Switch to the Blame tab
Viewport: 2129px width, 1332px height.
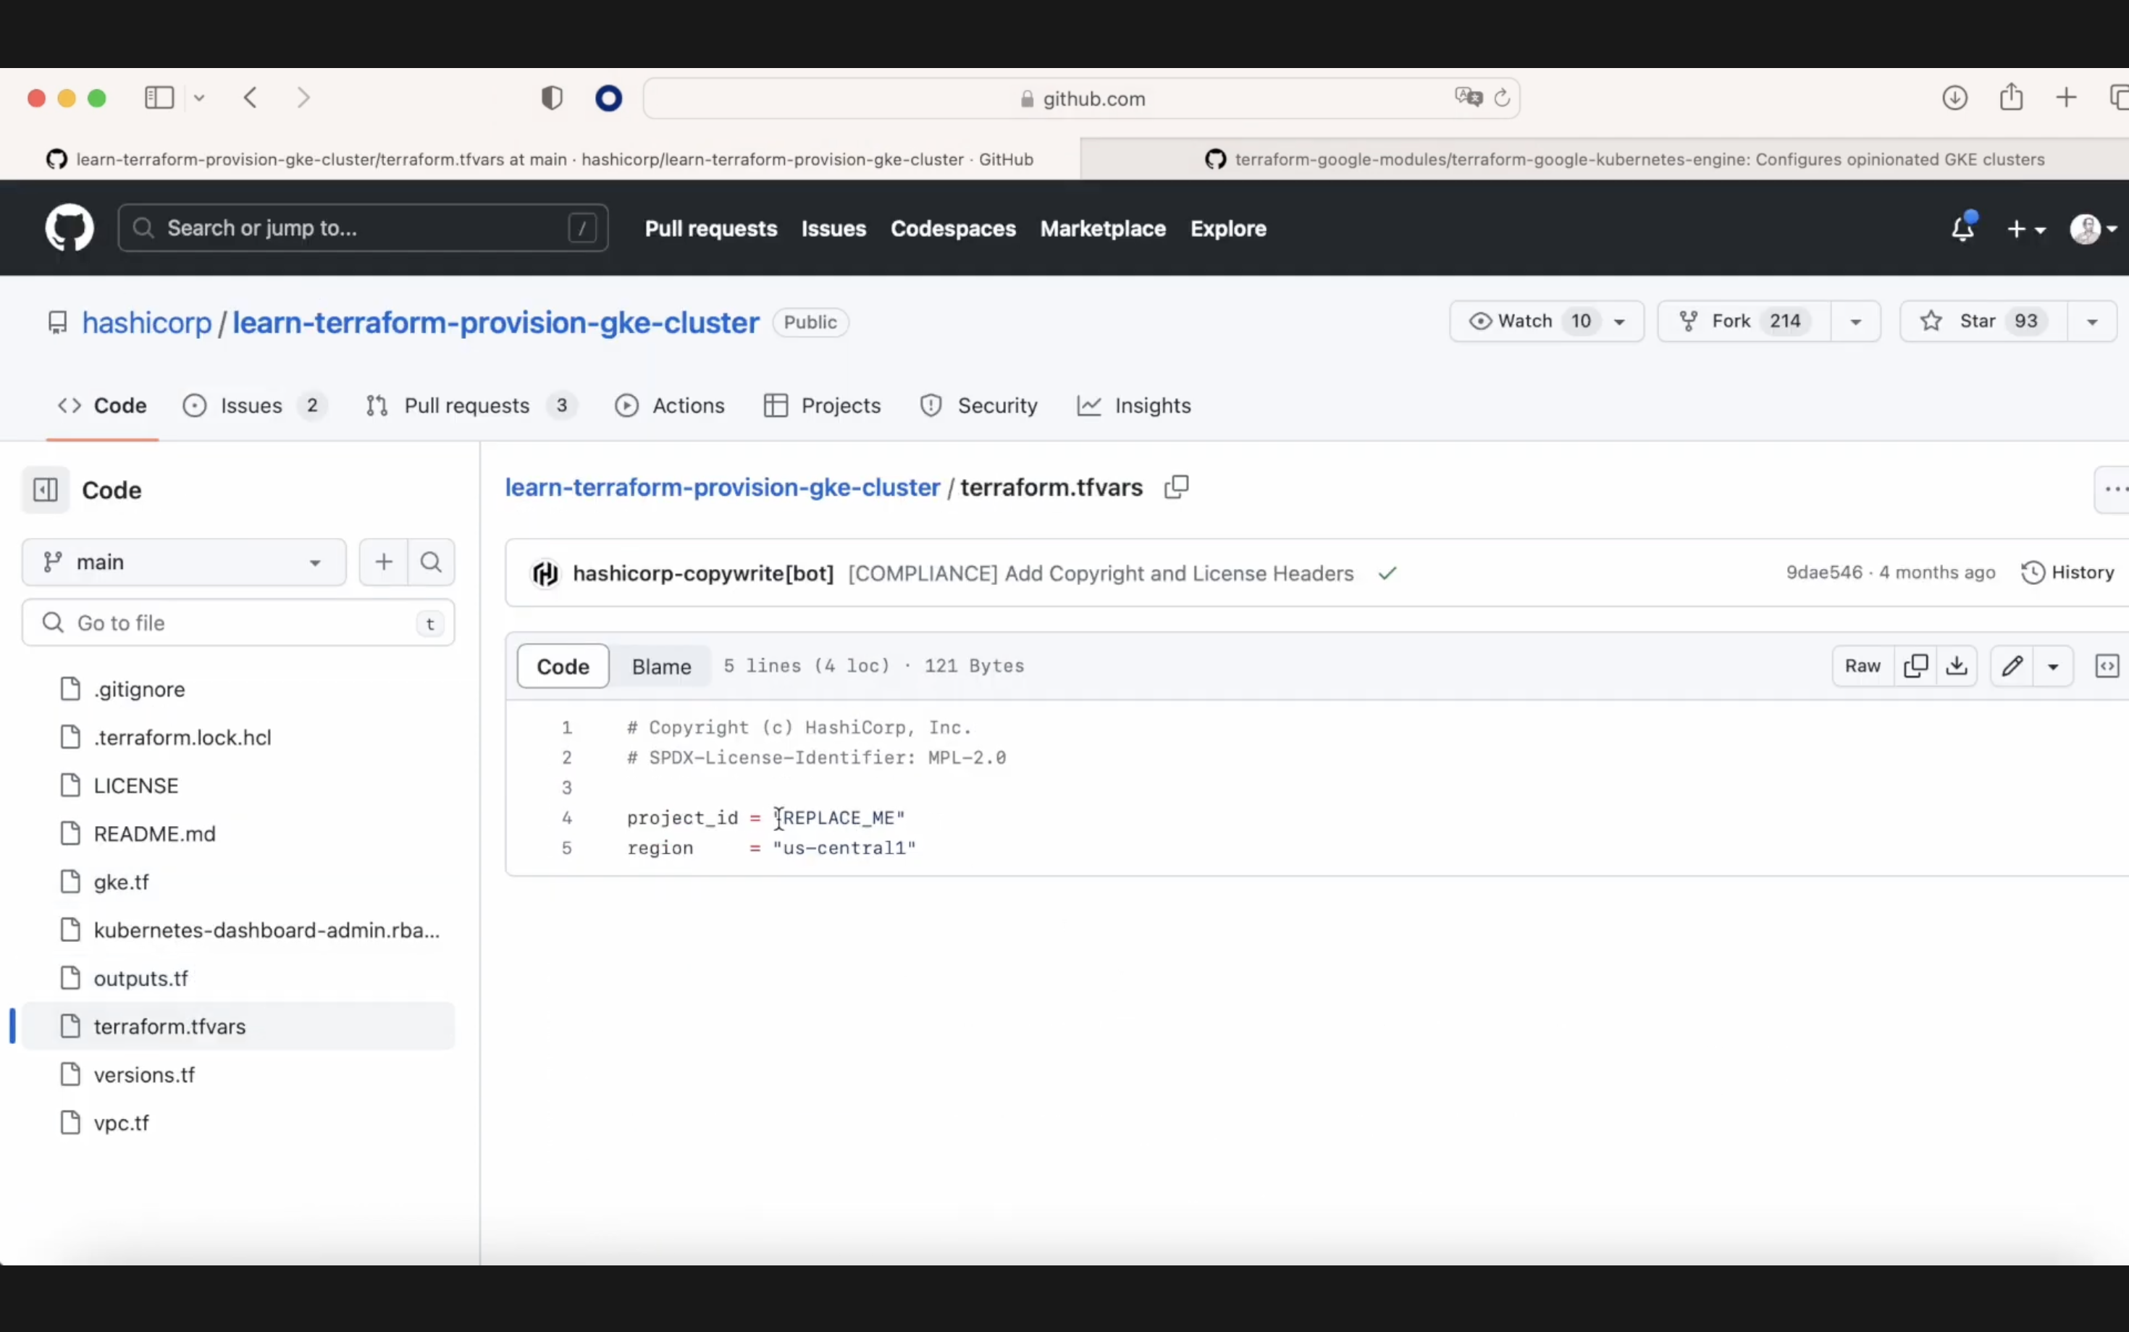(x=663, y=665)
